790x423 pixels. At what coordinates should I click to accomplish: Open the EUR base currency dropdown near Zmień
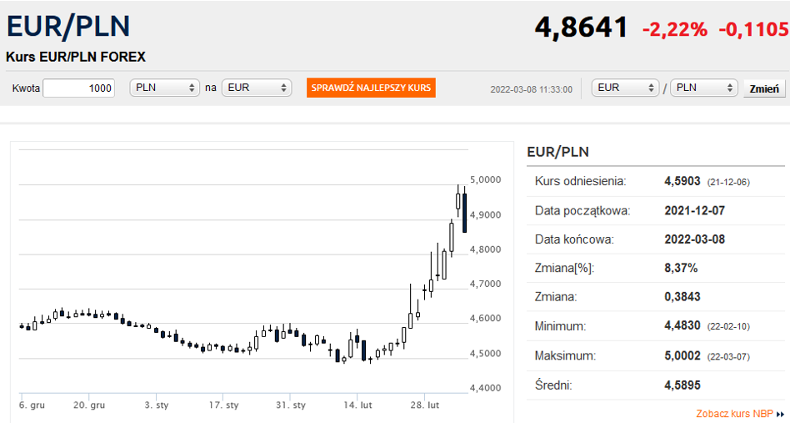pos(624,88)
